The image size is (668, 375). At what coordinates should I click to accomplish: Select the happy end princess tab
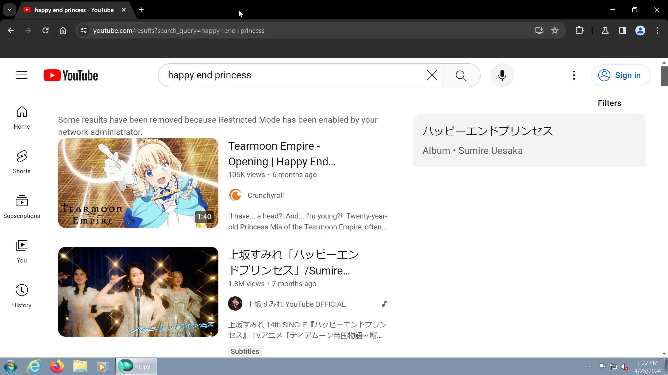[x=74, y=10]
